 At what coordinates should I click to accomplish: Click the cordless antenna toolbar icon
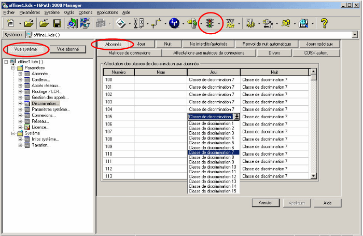point(139,23)
